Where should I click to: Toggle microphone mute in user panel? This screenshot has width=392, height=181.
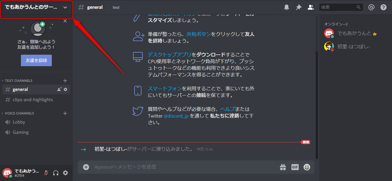pos(46,173)
